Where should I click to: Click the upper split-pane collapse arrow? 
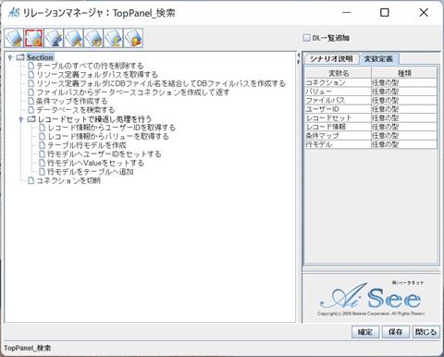click(298, 55)
